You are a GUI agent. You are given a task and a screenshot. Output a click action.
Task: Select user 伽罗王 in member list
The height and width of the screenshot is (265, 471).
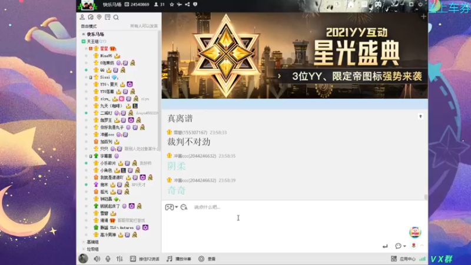coord(106,120)
